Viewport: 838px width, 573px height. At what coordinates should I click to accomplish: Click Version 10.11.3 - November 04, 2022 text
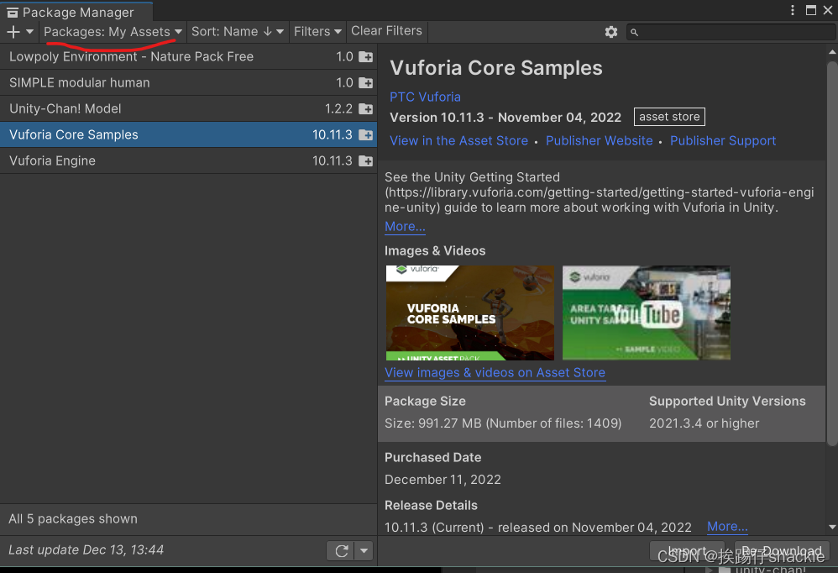pos(505,118)
